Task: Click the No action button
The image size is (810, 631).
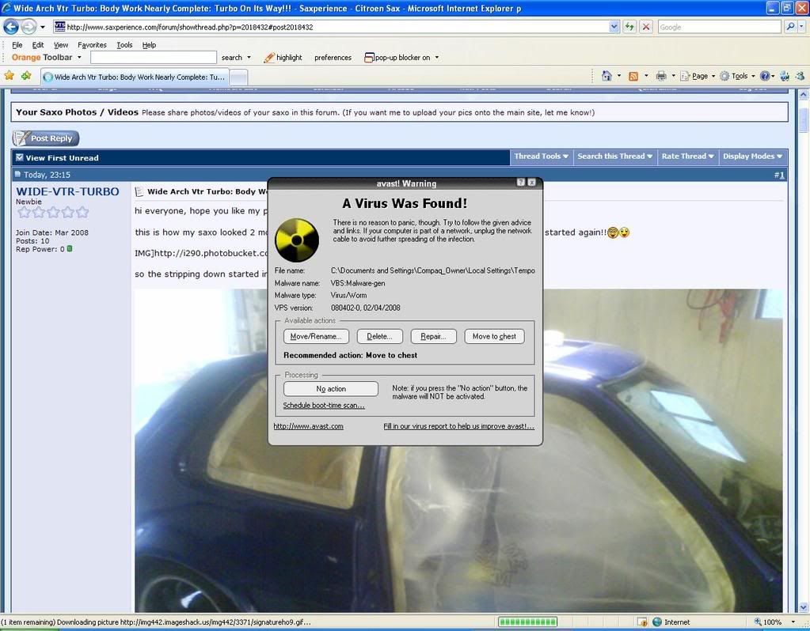Action: [x=331, y=388]
